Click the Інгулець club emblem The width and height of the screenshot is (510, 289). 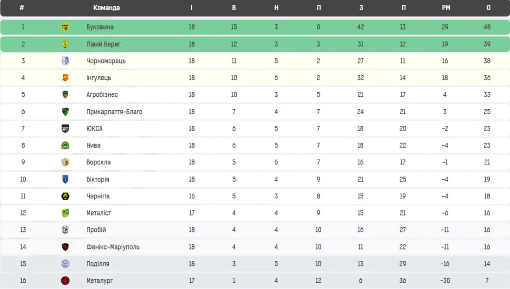pos(65,78)
